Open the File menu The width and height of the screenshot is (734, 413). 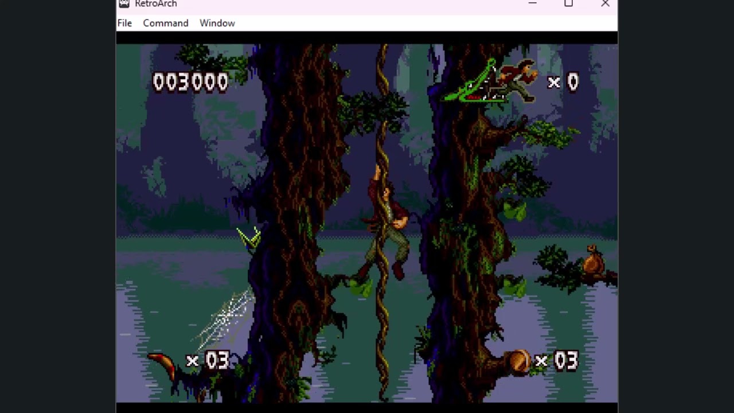click(x=124, y=23)
